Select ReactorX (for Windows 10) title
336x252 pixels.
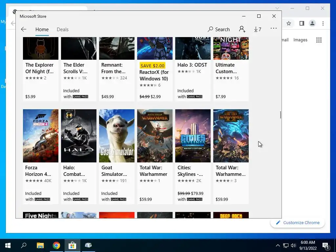(x=154, y=75)
